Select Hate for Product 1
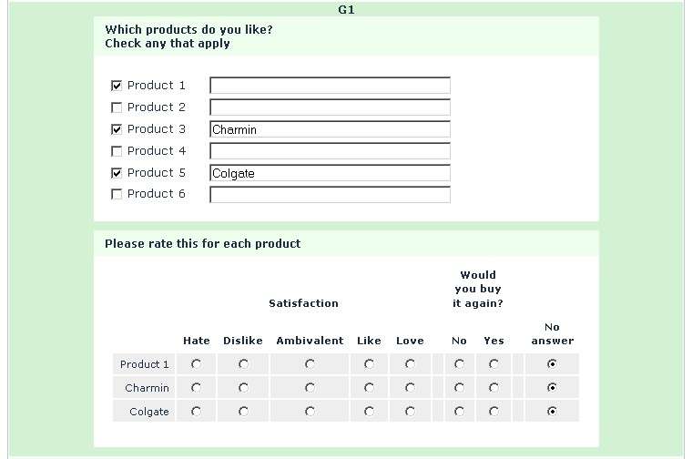The image size is (692, 459). [x=197, y=364]
